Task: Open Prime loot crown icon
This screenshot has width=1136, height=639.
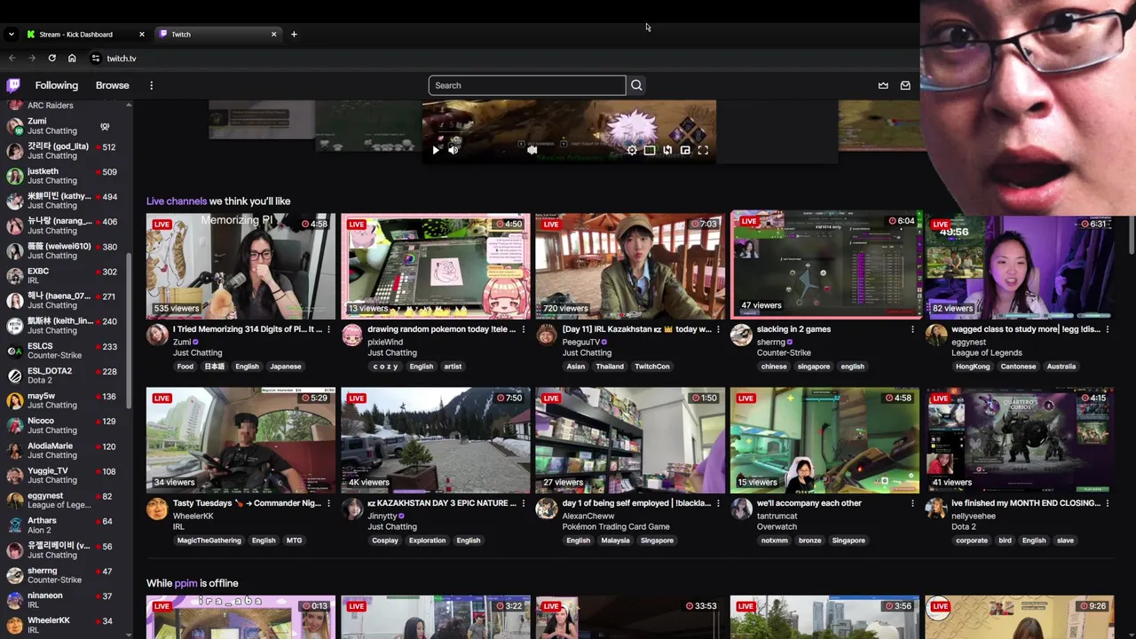Action: click(883, 85)
